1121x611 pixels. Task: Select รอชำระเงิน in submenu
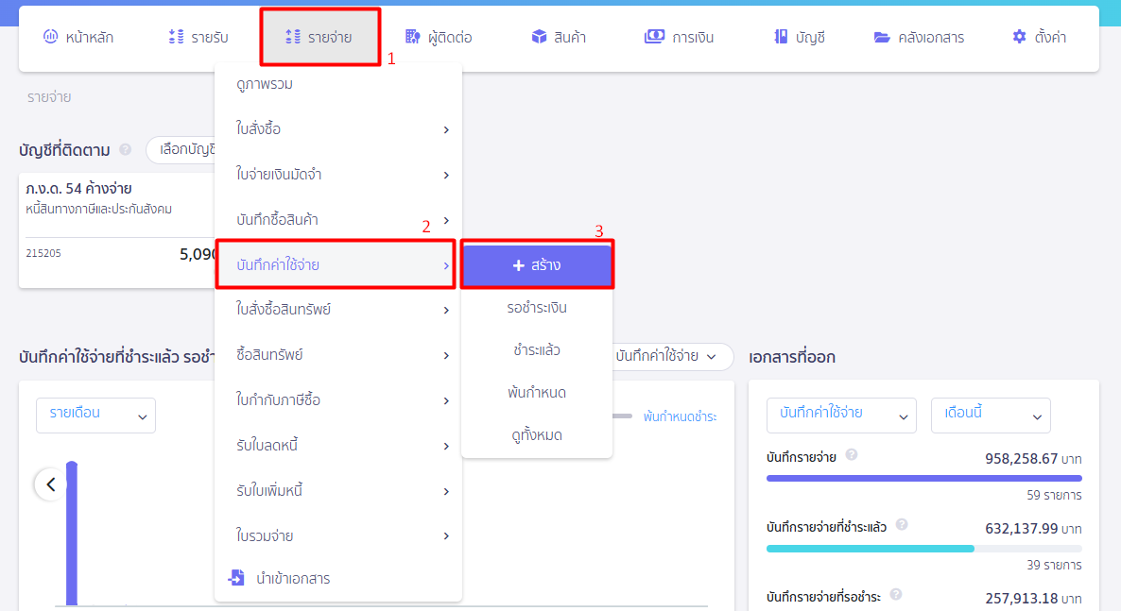537,307
